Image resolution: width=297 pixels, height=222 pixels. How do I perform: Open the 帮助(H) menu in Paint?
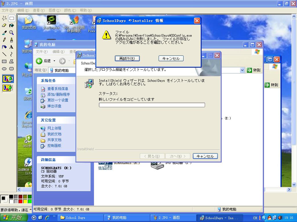coord(86,10)
